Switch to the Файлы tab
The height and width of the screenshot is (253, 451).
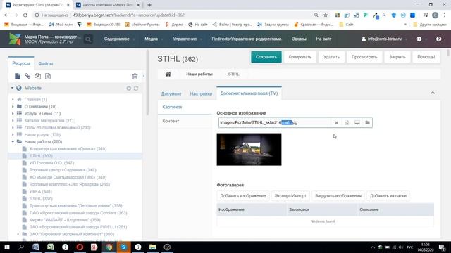click(45, 63)
